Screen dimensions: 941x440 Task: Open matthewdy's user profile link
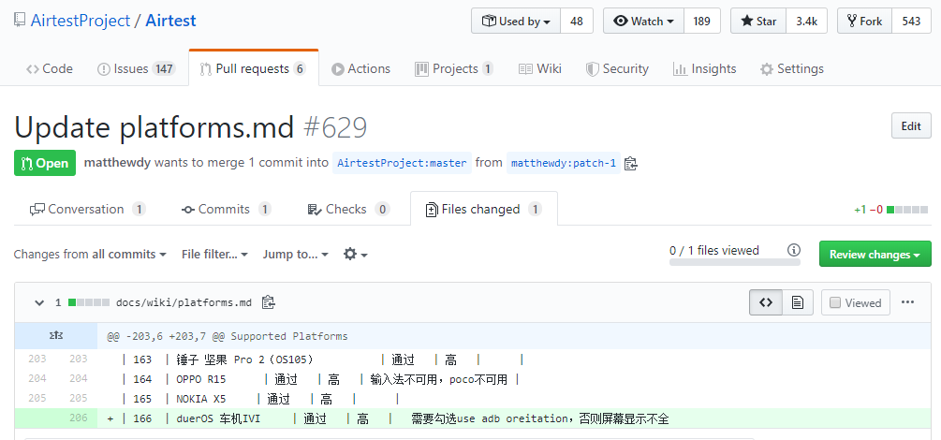coord(118,163)
